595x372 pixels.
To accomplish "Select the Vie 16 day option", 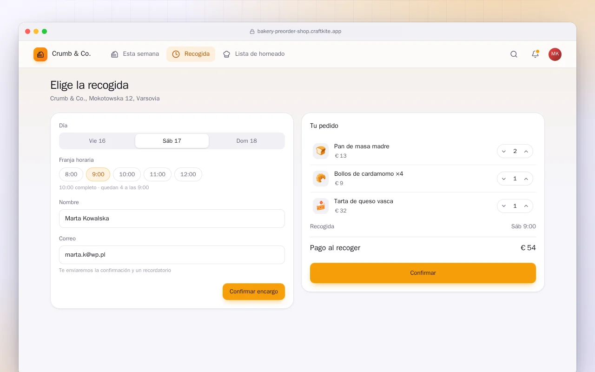I will tap(98, 141).
